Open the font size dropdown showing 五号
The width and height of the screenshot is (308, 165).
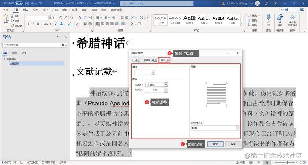(x=53, y=18)
